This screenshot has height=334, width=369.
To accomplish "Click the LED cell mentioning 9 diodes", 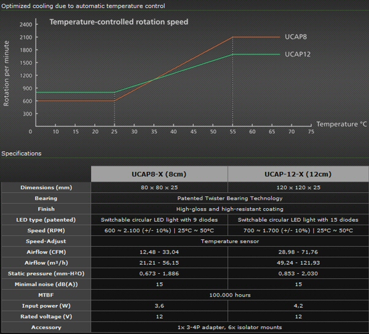I will (x=159, y=220).
